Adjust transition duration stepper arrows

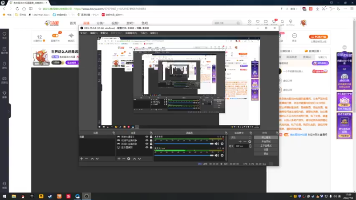pyautogui.click(x=250, y=146)
